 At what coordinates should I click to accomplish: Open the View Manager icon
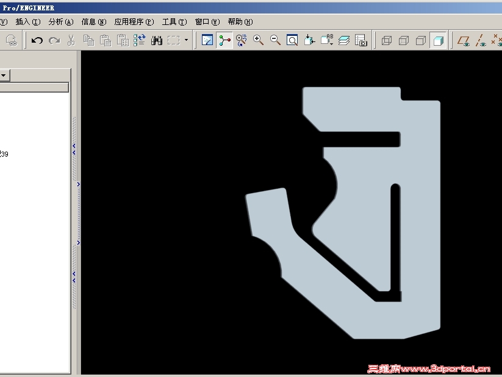point(361,40)
